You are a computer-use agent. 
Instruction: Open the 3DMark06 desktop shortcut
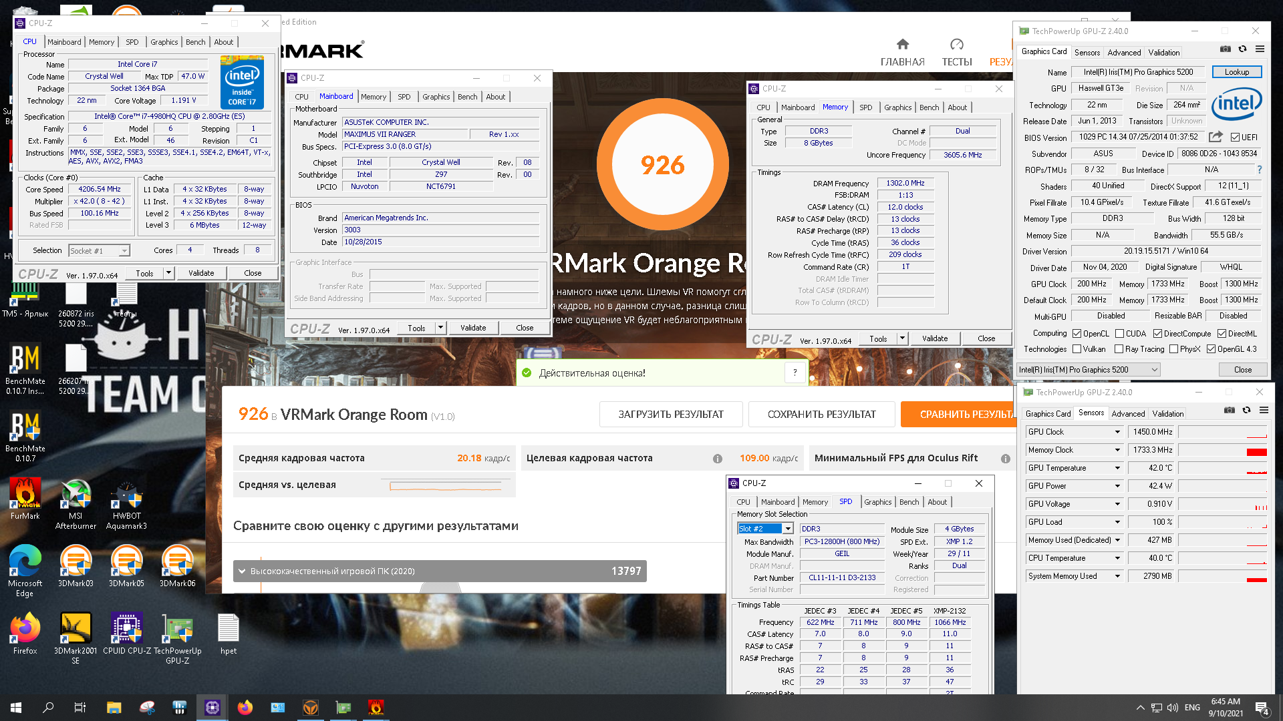(x=177, y=566)
